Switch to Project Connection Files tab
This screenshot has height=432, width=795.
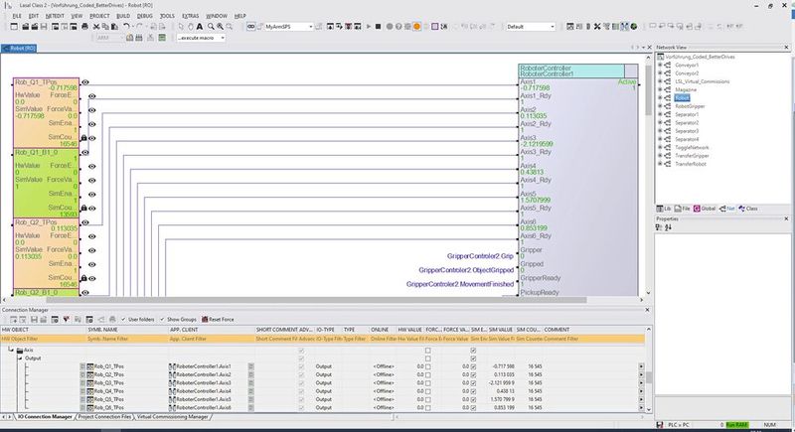(x=105, y=417)
